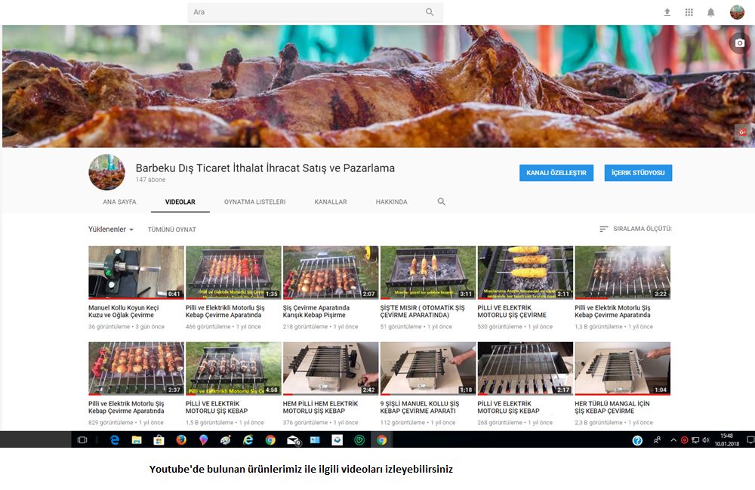Play the 4:58 video thumbnail
The height and width of the screenshot is (490, 755).
(x=233, y=368)
